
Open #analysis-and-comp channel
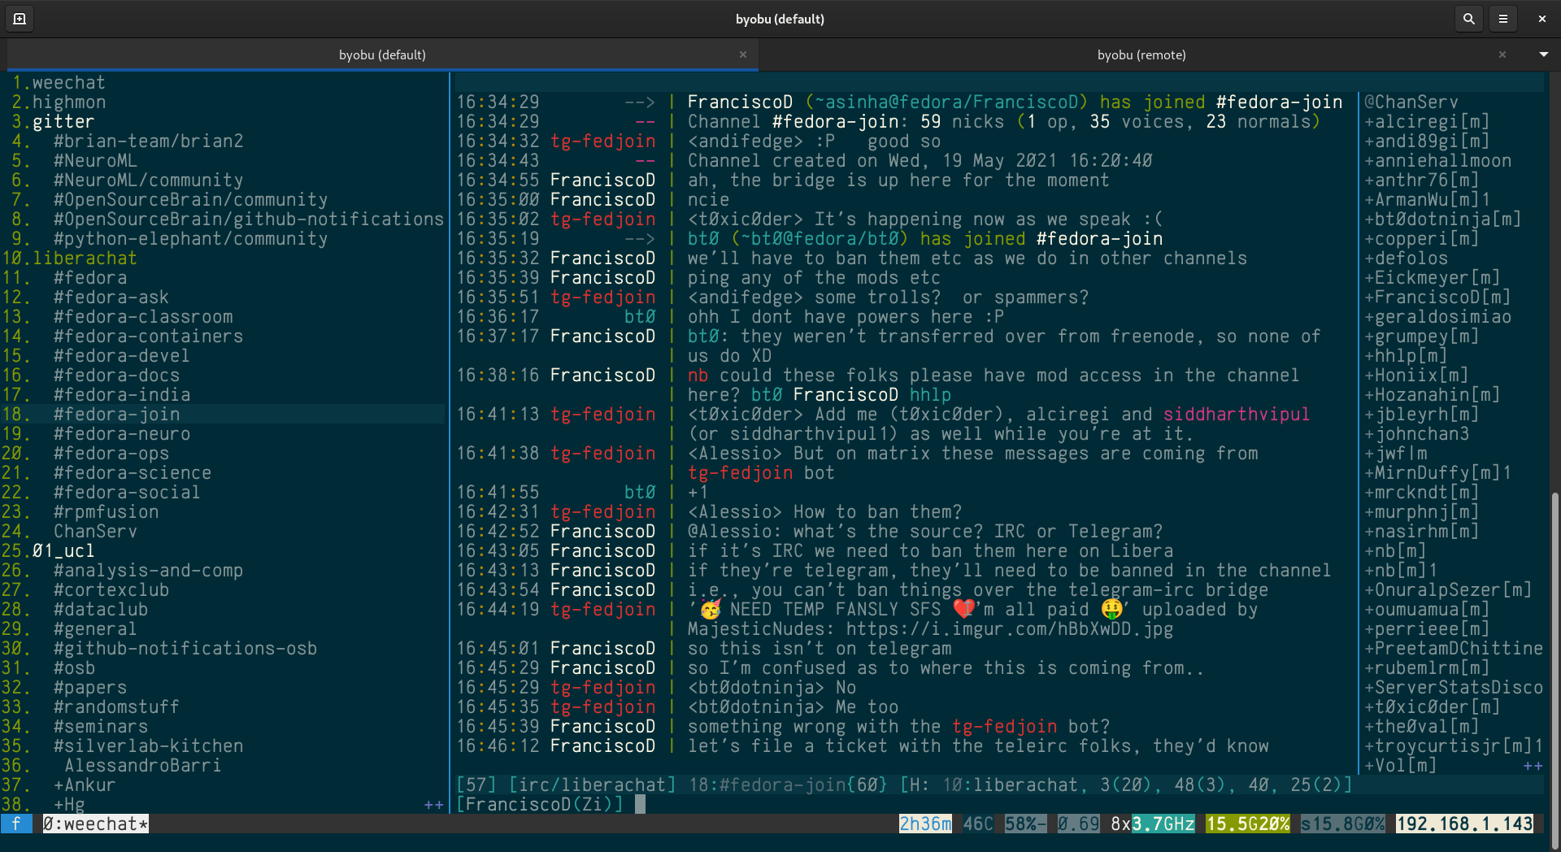pos(149,571)
